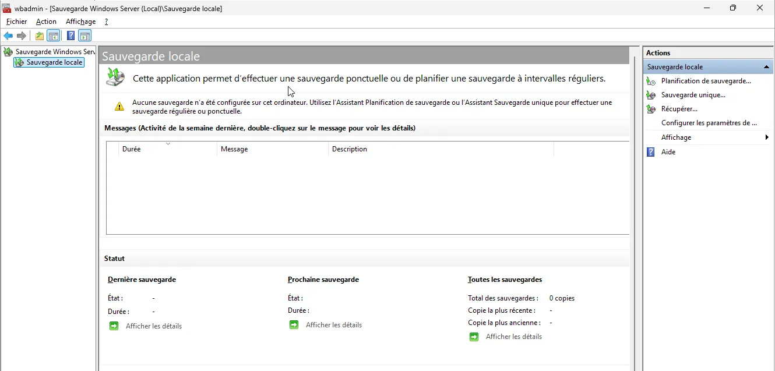Click the Sauvegarde unique action icon
The width and height of the screenshot is (775, 371).
click(x=651, y=95)
